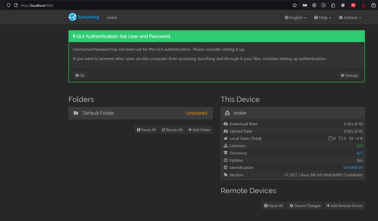Open the browser extensions puzzle icon
Viewport: 378px width, 221px height.
click(x=333, y=5)
